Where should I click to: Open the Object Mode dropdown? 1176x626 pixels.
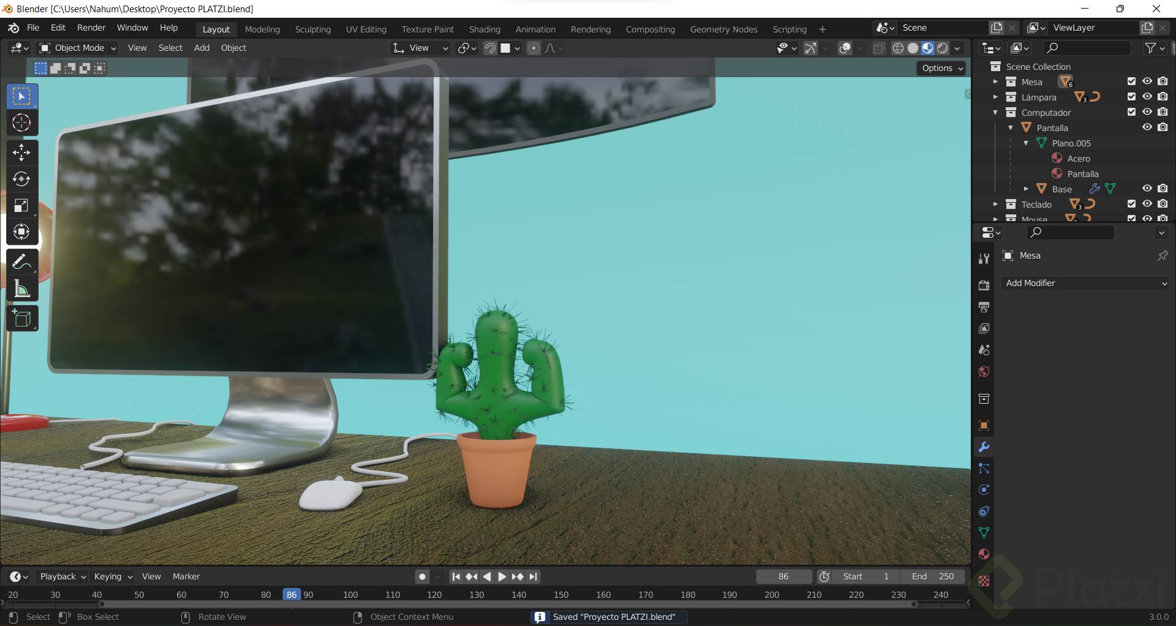78,48
